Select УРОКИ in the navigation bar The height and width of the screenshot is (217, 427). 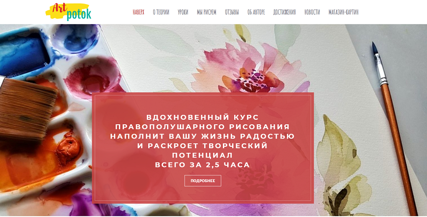tap(183, 12)
